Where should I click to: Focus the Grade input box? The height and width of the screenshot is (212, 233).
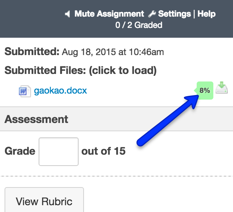tap(59, 152)
